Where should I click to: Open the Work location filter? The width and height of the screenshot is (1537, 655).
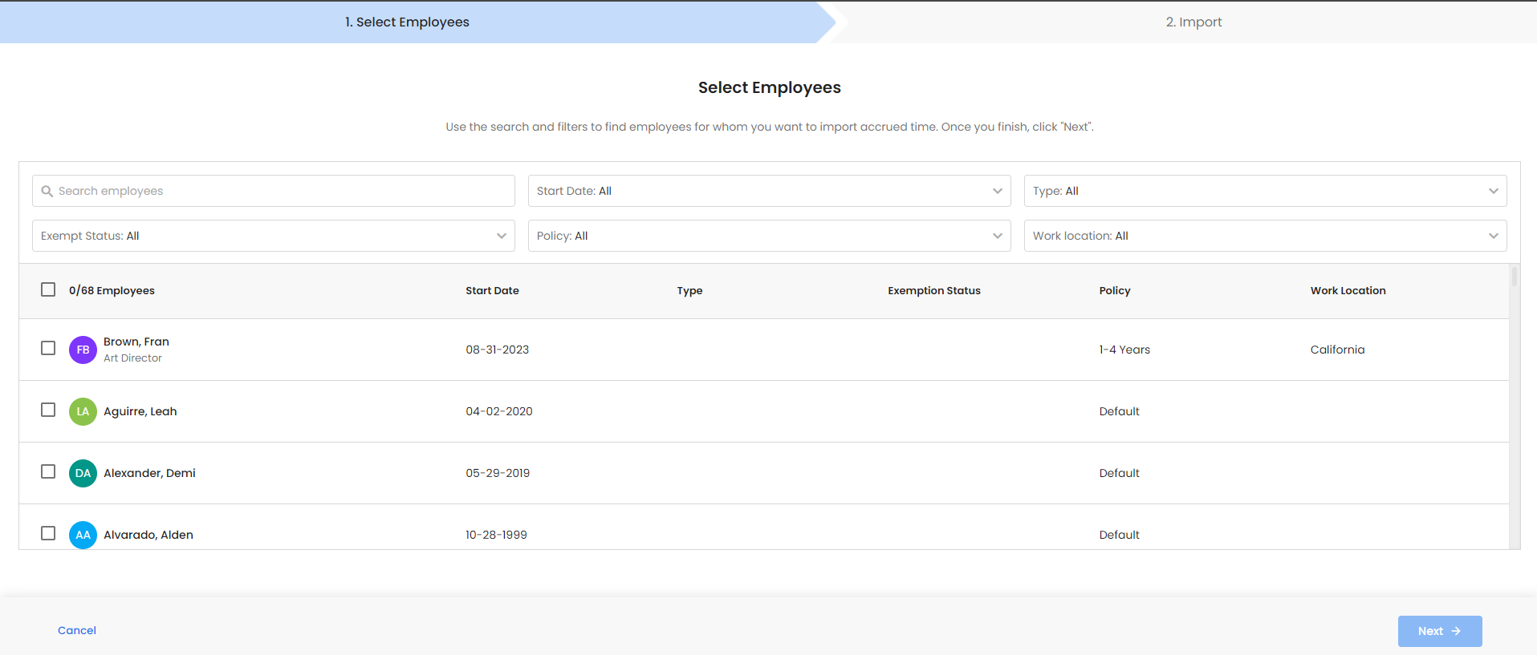pyautogui.click(x=1265, y=236)
